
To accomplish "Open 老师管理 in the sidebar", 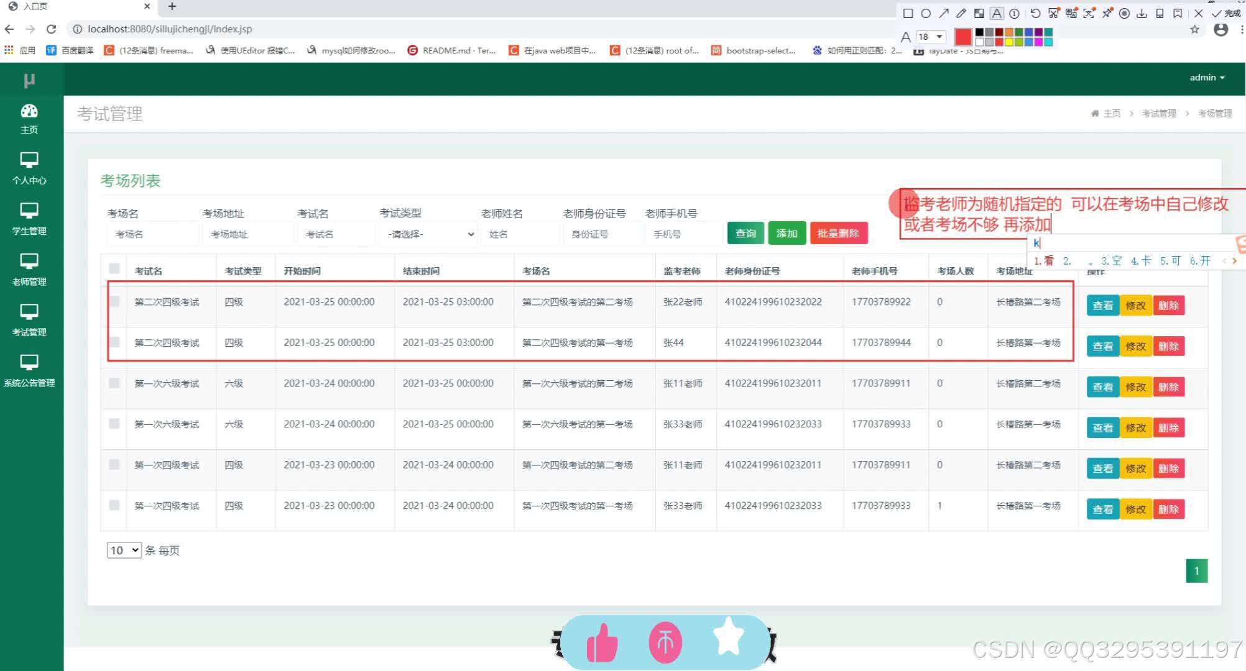I will pyautogui.click(x=29, y=270).
